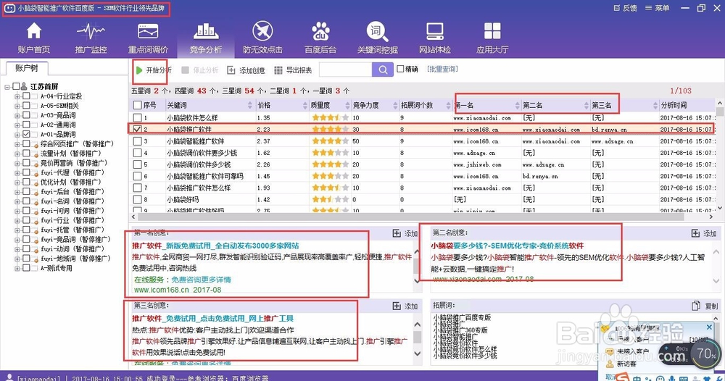Open 反馈 feedback in title bar
This screenshot has width=725, height=381.
point(625,8)
